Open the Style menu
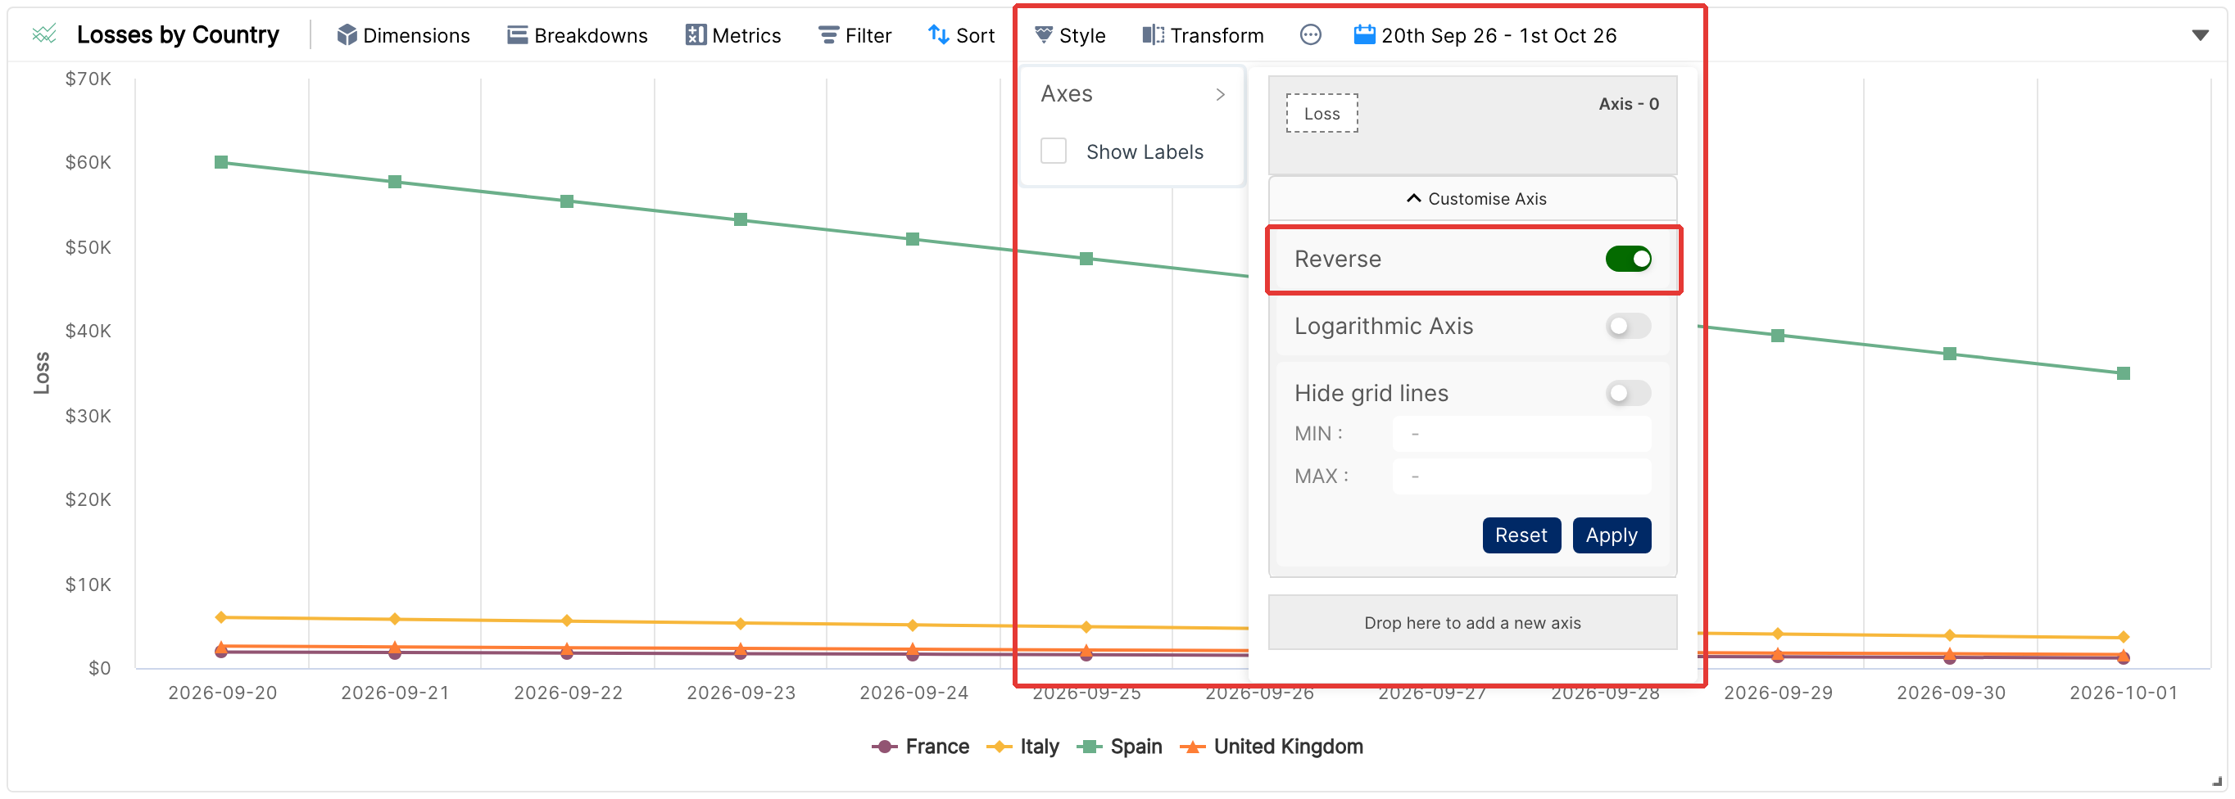The image size is (2235, 799). [1070, 34]
